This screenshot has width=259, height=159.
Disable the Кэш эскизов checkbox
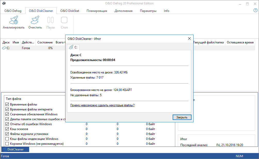pos(7,129)
